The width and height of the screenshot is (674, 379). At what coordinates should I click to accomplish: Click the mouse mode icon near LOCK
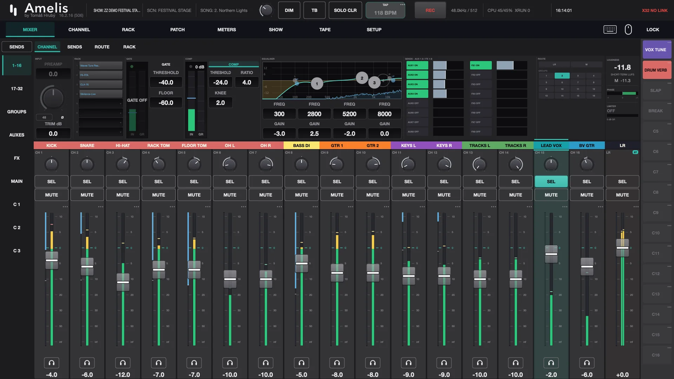(x=628, y=29)
